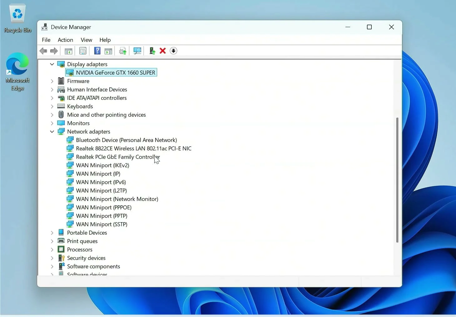Select IDE ATA/ATAPI controllers label
The width and height of the screenshot is (456, 317).
97,98
